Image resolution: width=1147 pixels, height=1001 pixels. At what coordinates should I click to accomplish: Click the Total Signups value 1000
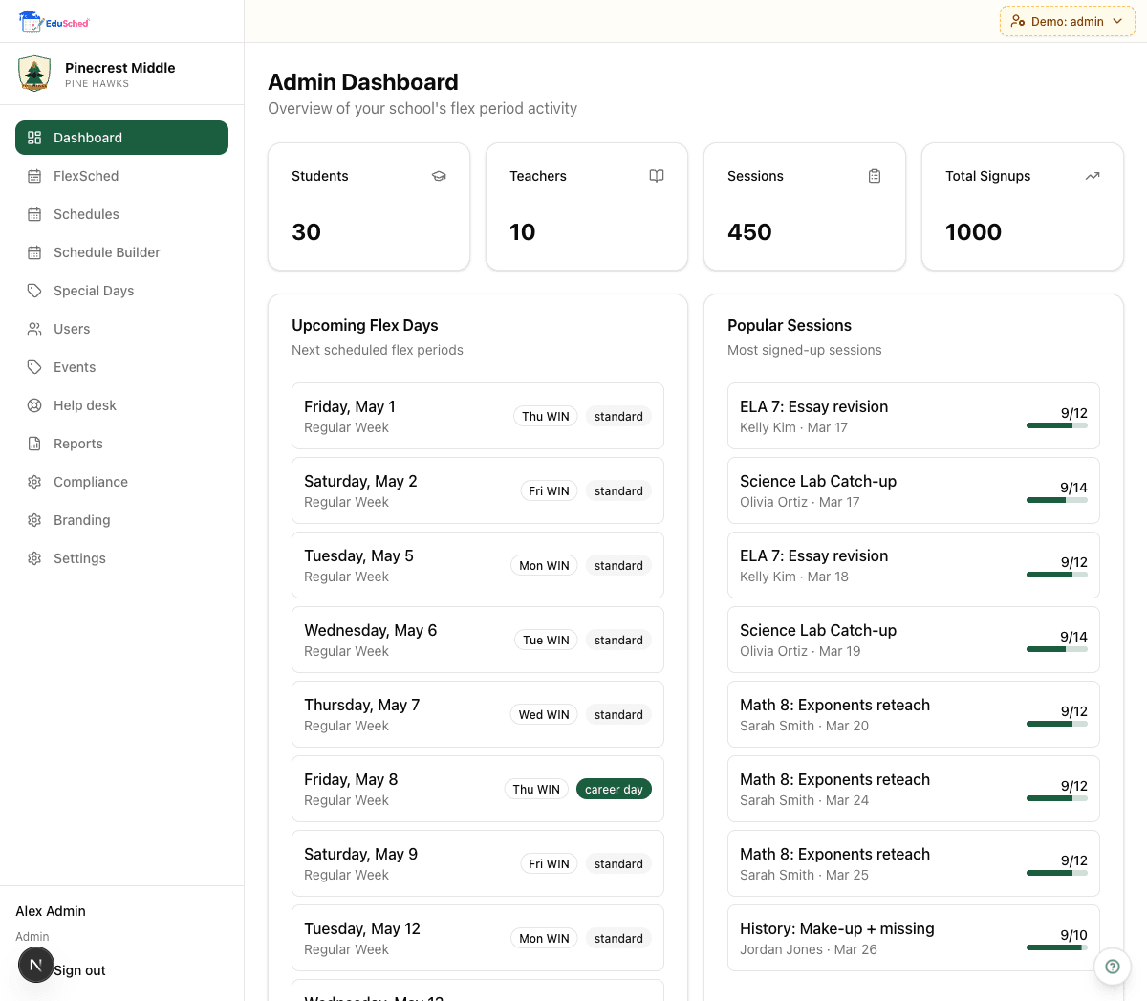tap(973, 232)
